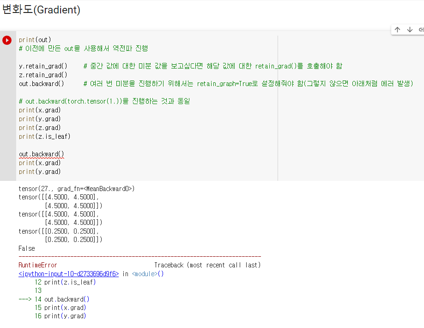Run the code cell with play button
The width and height of the screenshot is (424, 328).
(x=7, y=40)
